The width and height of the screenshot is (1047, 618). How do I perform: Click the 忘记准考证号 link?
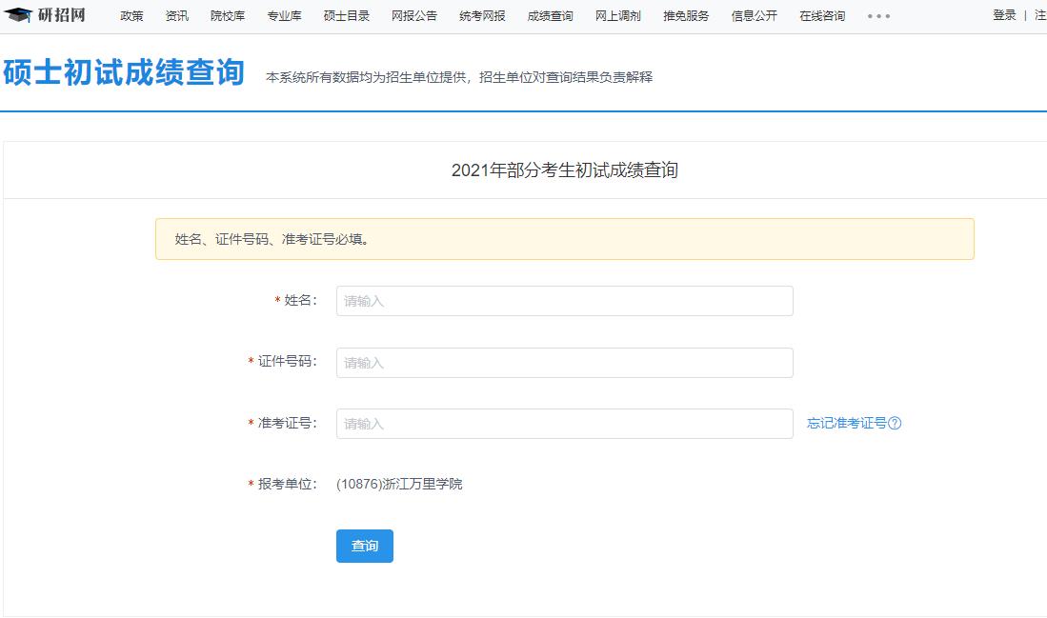[x=846, y=424]
